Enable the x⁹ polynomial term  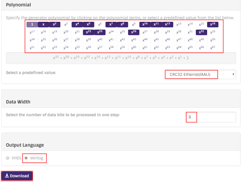(x=134, y=24)
